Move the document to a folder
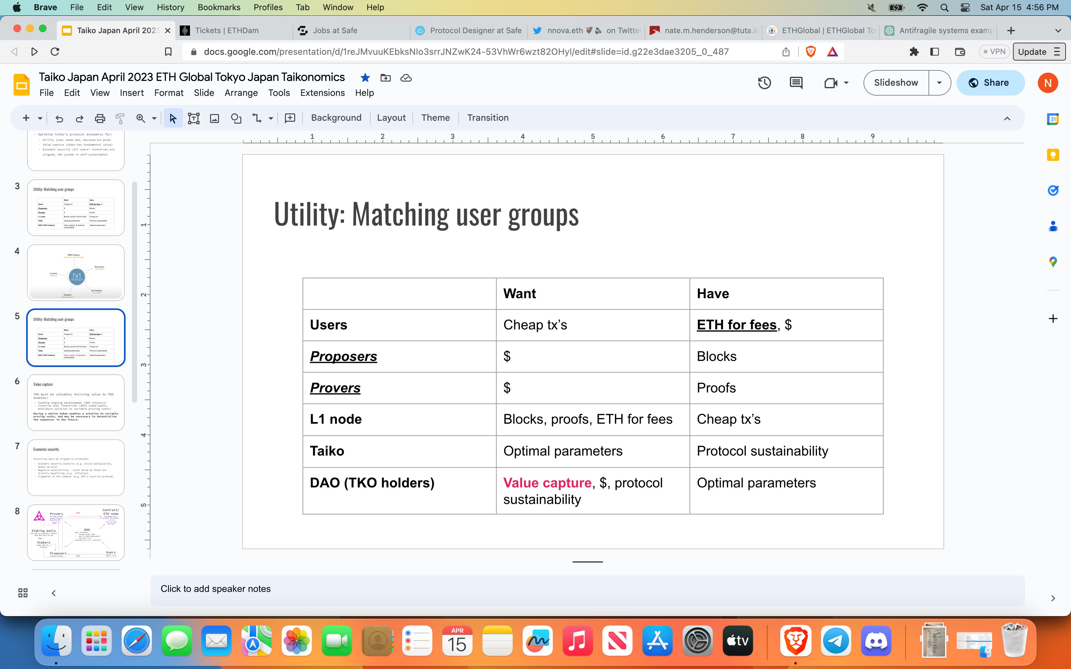1071x669 pixels. click(x=385, y=78)
